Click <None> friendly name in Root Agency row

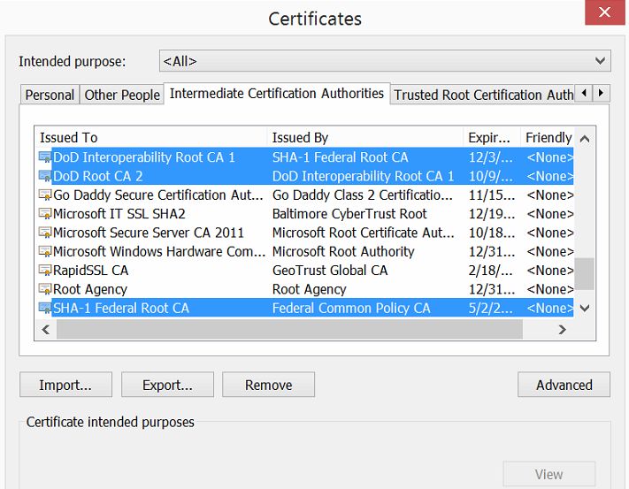[x=550, y=289]
